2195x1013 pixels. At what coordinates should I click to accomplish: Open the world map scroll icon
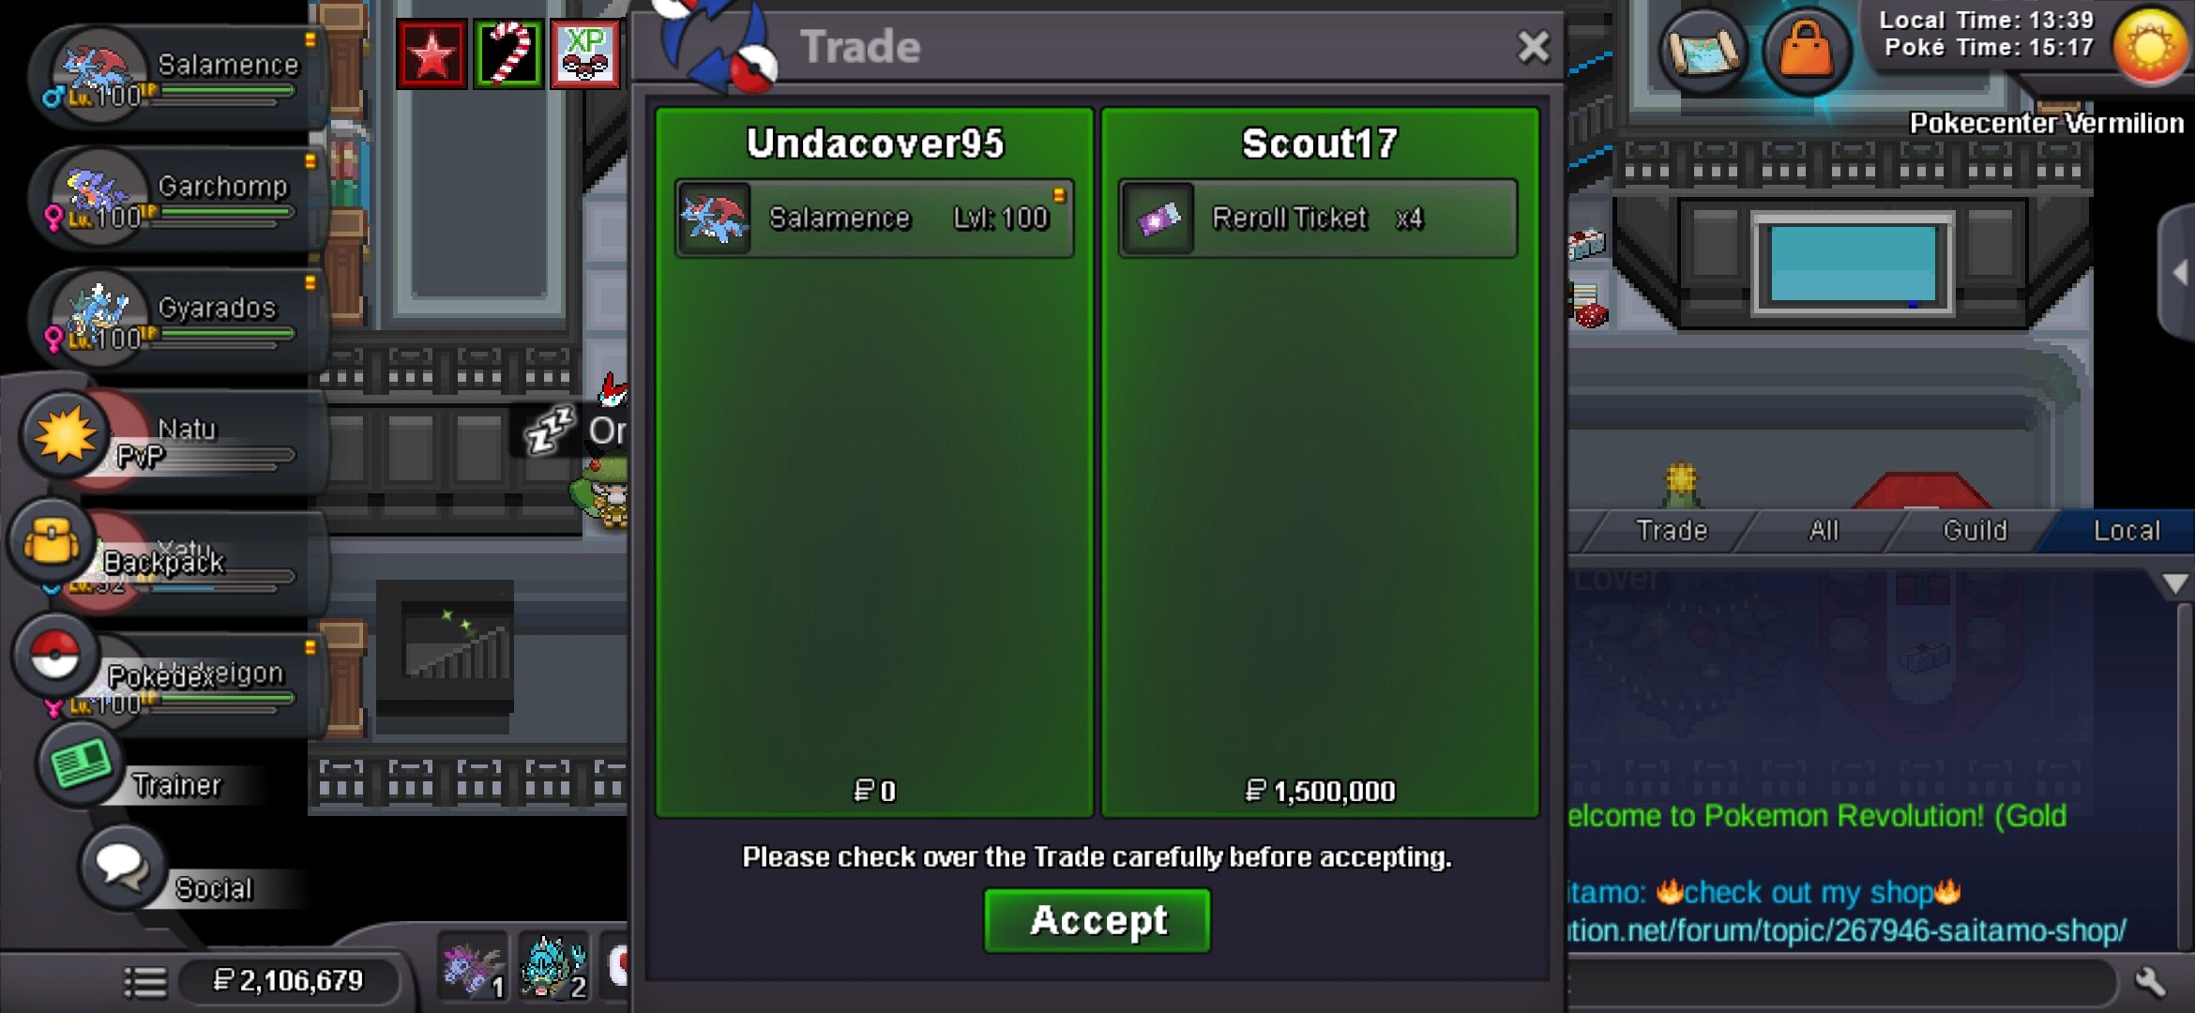(1703, 52)
